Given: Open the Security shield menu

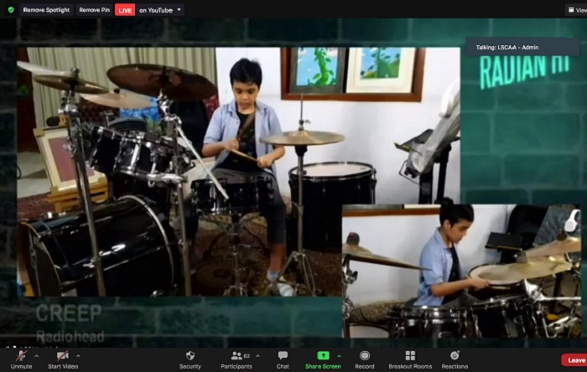Looking at the screenshot, I should tap(190, 359).
